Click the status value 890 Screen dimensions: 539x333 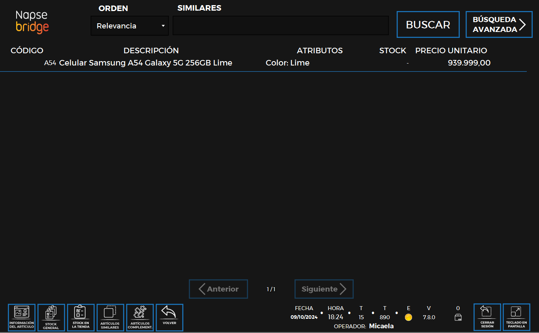384,317
